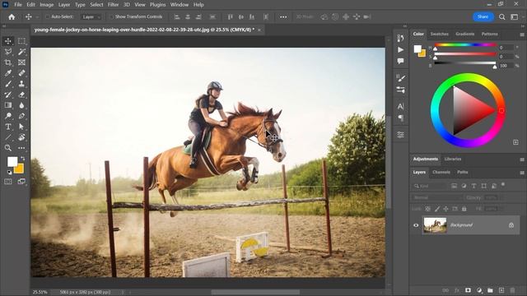Select the Gradient tool

coord(8,105)
